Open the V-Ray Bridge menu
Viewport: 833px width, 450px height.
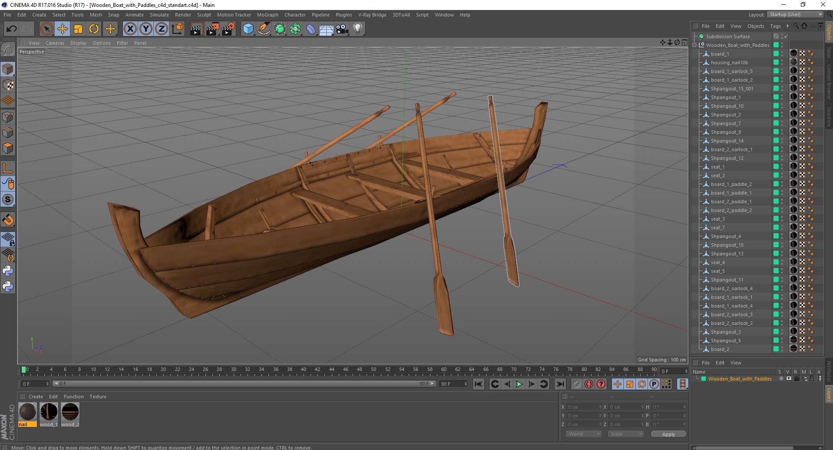372,15
